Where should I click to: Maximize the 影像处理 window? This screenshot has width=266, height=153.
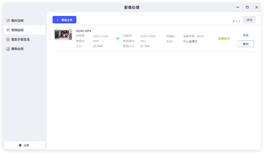247,7
